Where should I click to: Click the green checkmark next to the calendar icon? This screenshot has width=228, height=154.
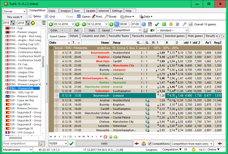click(157, 24)
